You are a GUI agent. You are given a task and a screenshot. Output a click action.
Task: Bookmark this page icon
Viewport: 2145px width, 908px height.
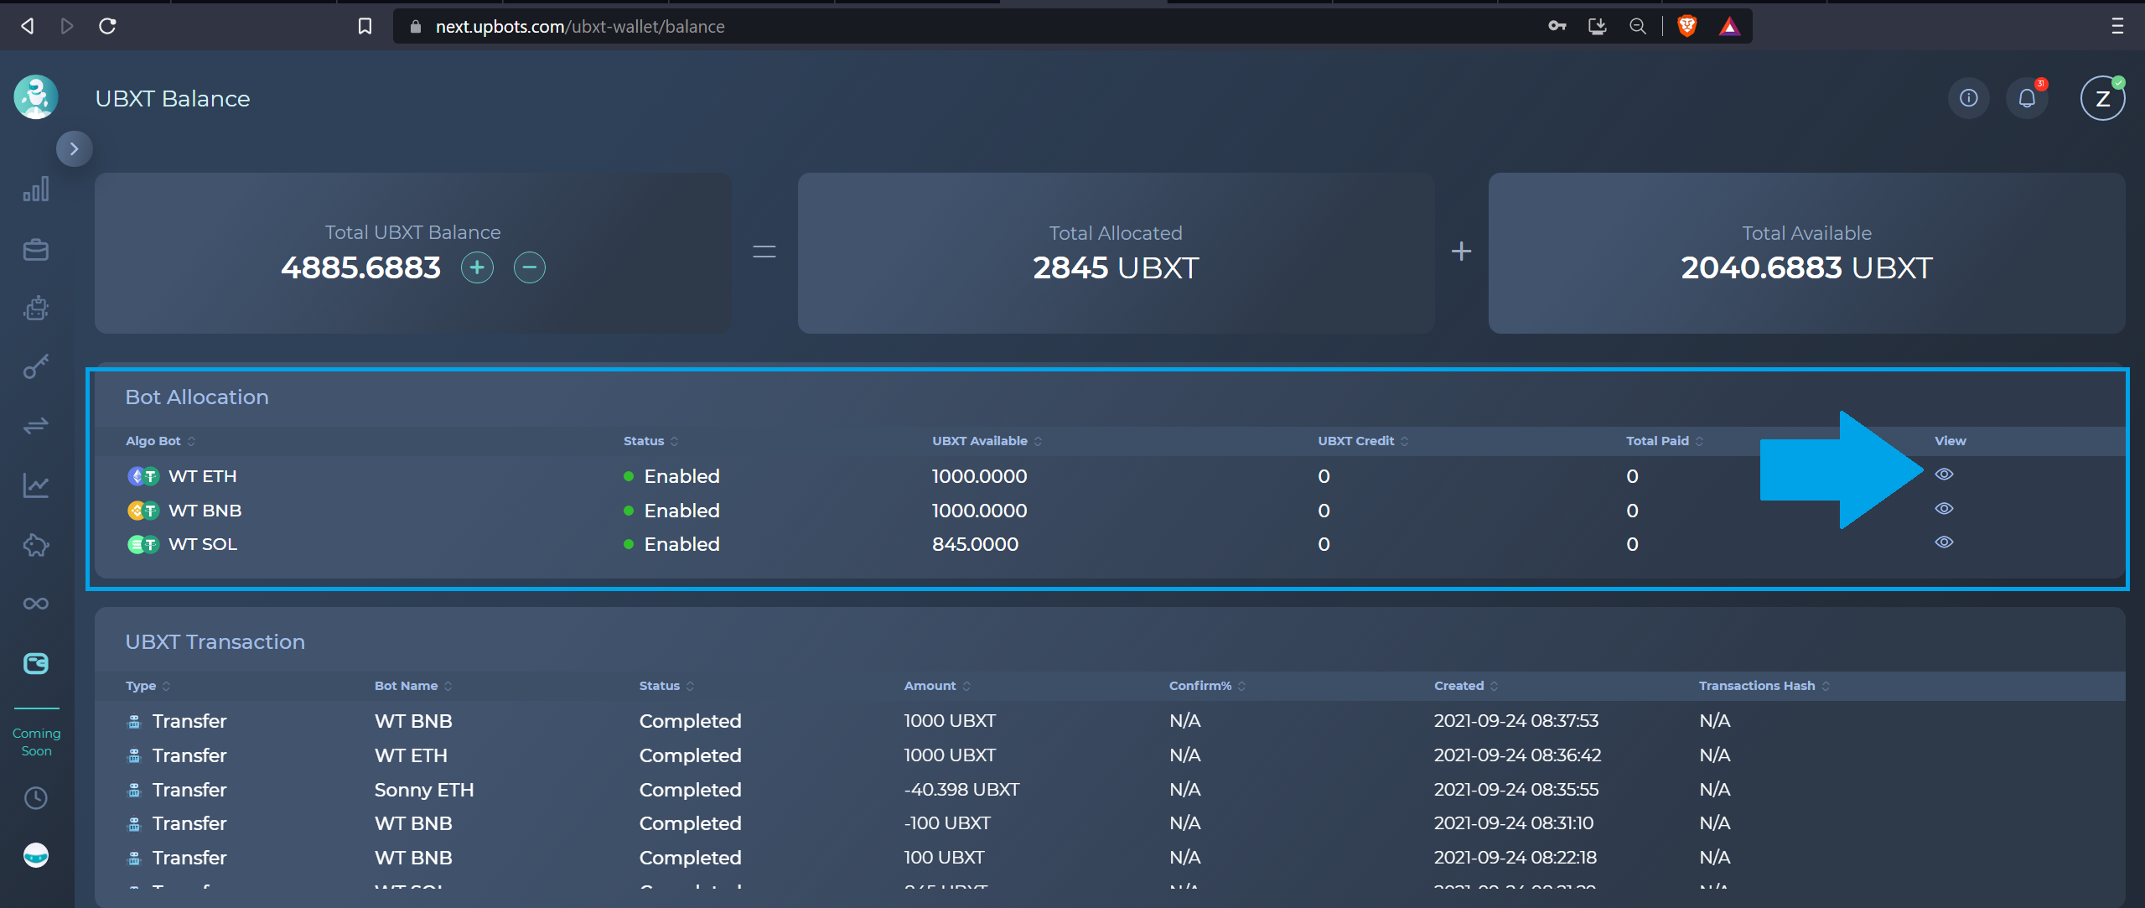pos(365,26)
